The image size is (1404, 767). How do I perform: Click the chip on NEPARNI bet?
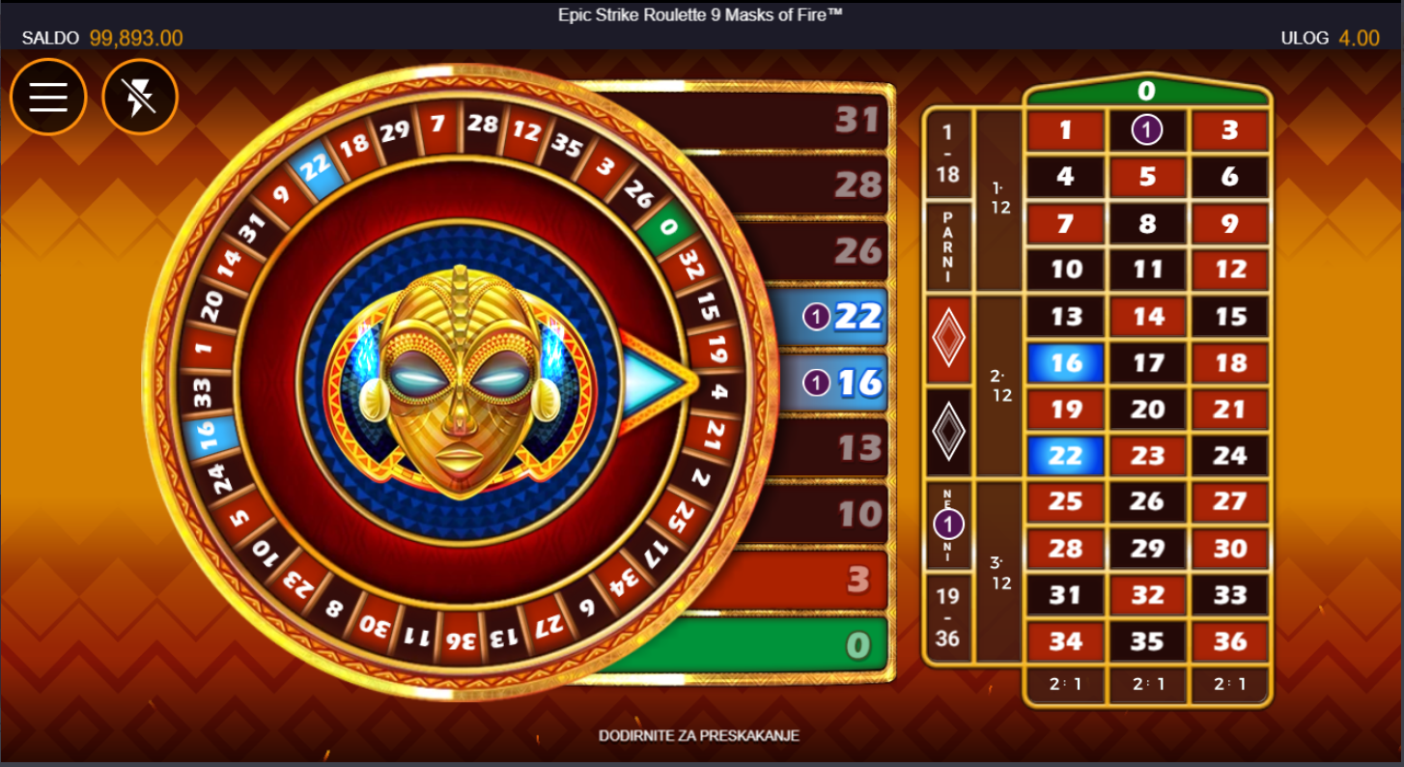point(948,526)
